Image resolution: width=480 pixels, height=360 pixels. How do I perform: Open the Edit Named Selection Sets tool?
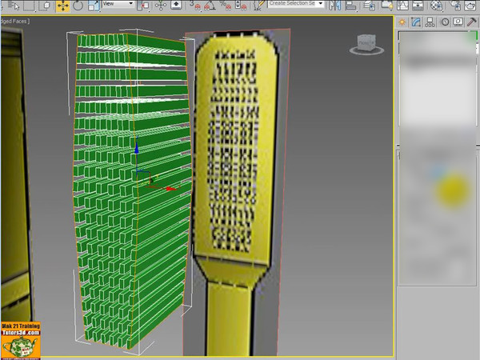pyautogui.click(x=259, y=6)
